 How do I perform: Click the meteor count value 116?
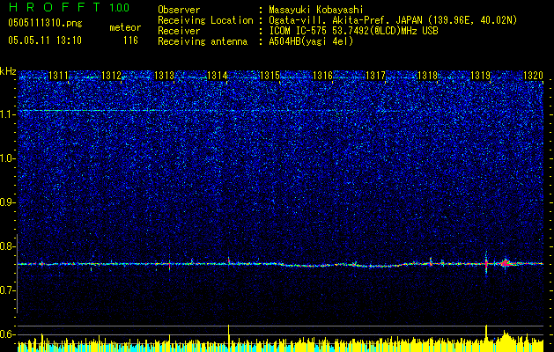coord(130,40)
